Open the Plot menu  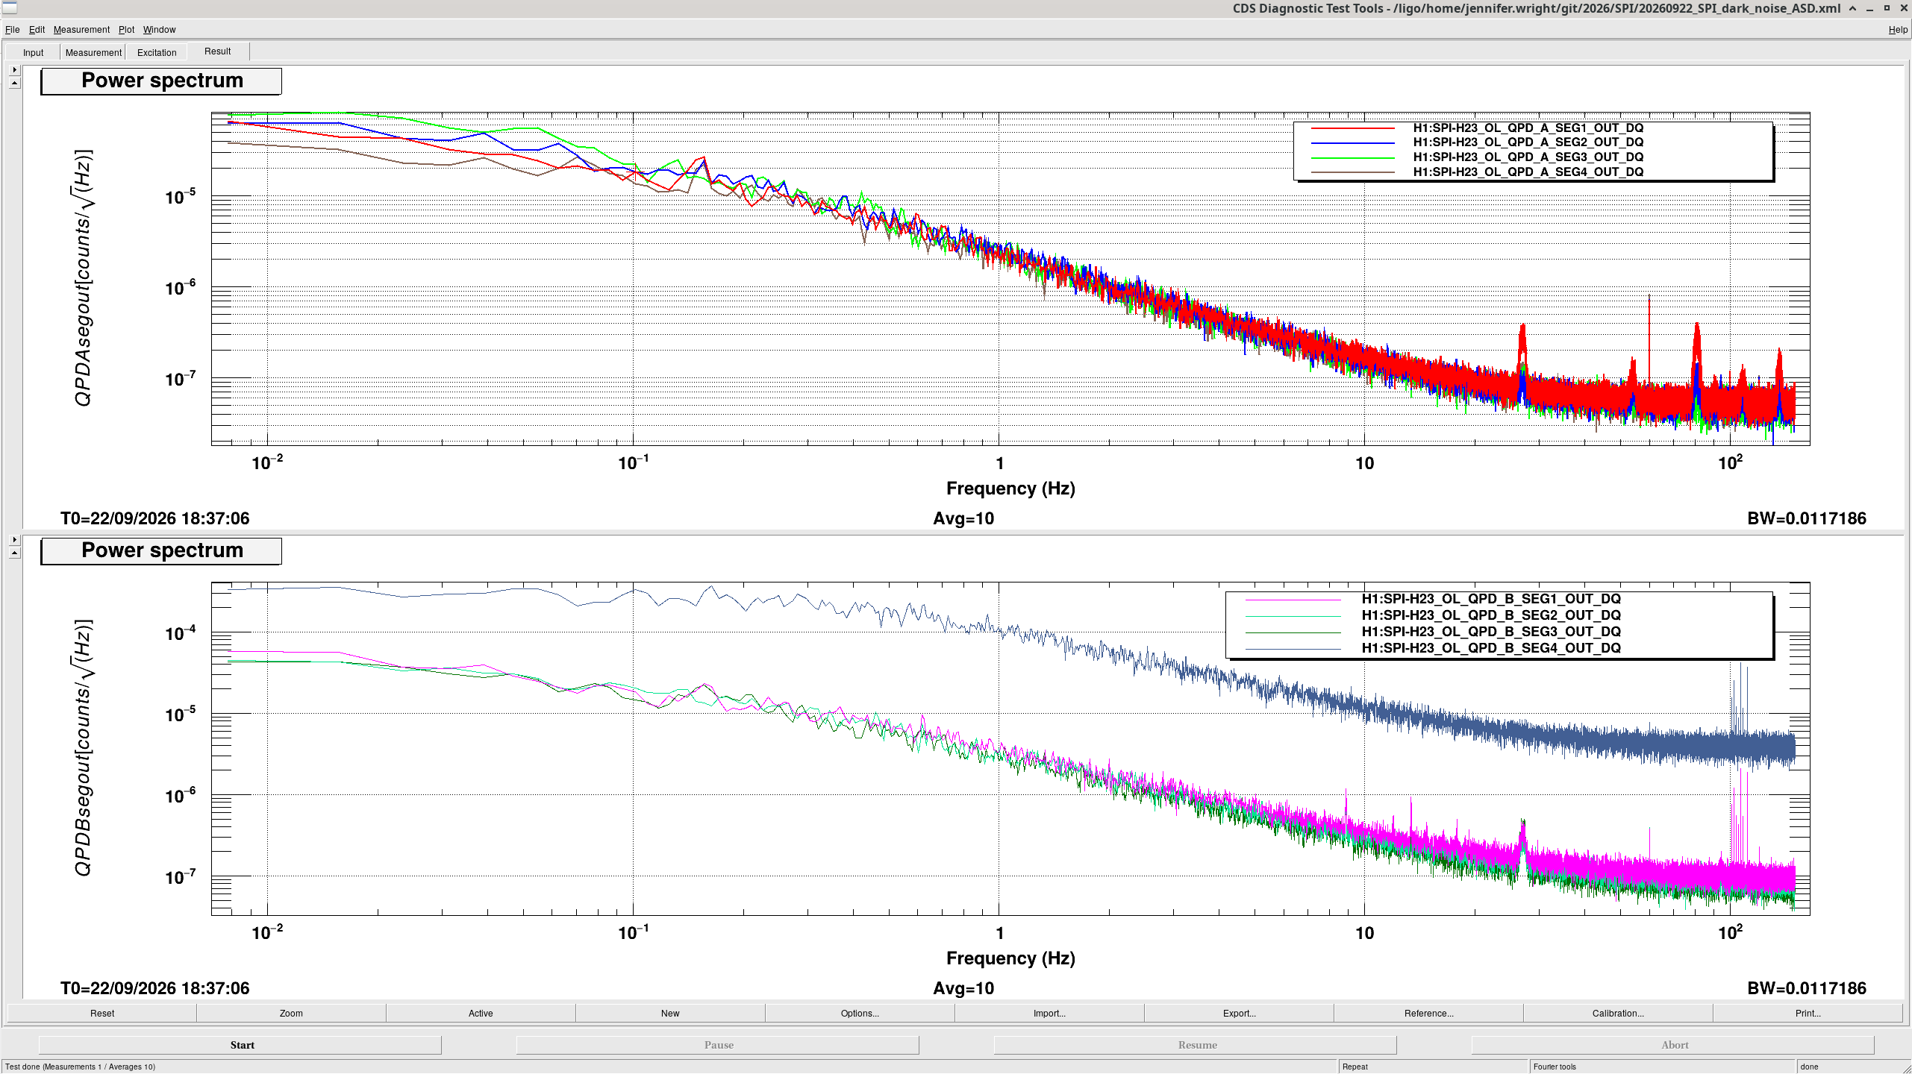(126, 30)
